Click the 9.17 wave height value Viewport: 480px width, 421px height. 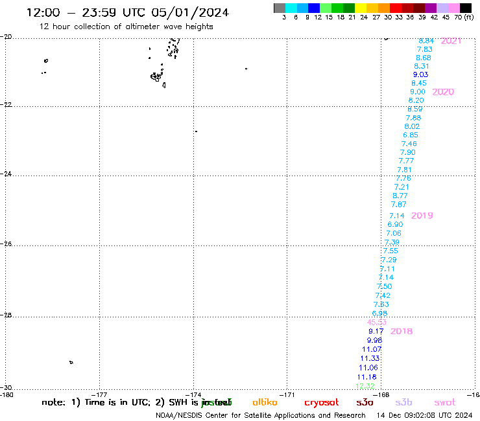tap(376, 332)
